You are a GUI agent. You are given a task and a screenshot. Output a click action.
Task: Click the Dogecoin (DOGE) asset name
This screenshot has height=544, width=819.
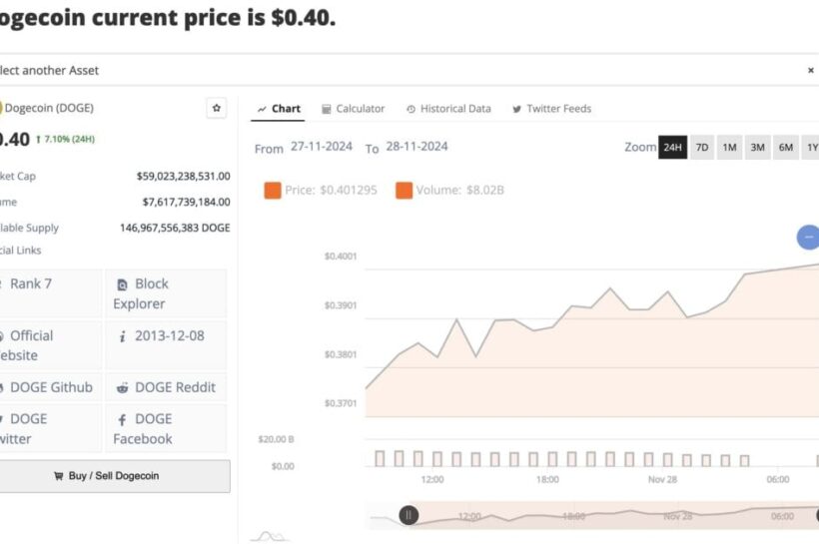coord(49,108)
